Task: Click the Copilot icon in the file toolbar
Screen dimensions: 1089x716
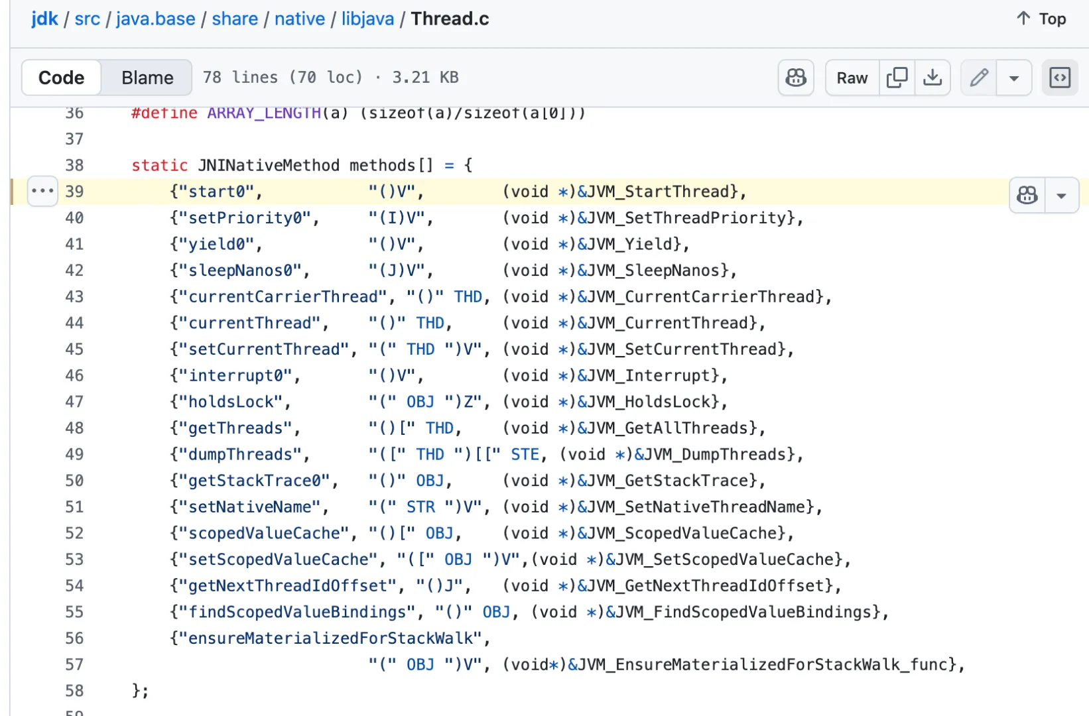Action: [795, 78]
